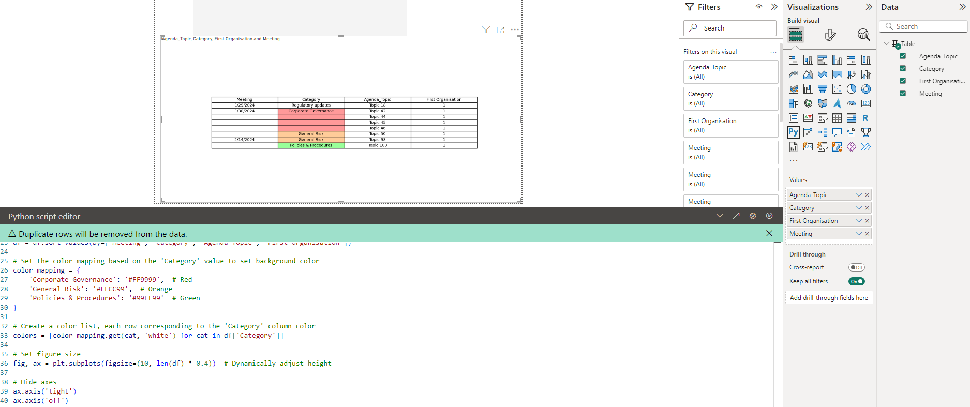Uncheck the Meeting field checkbox

(x=903, y=93)
